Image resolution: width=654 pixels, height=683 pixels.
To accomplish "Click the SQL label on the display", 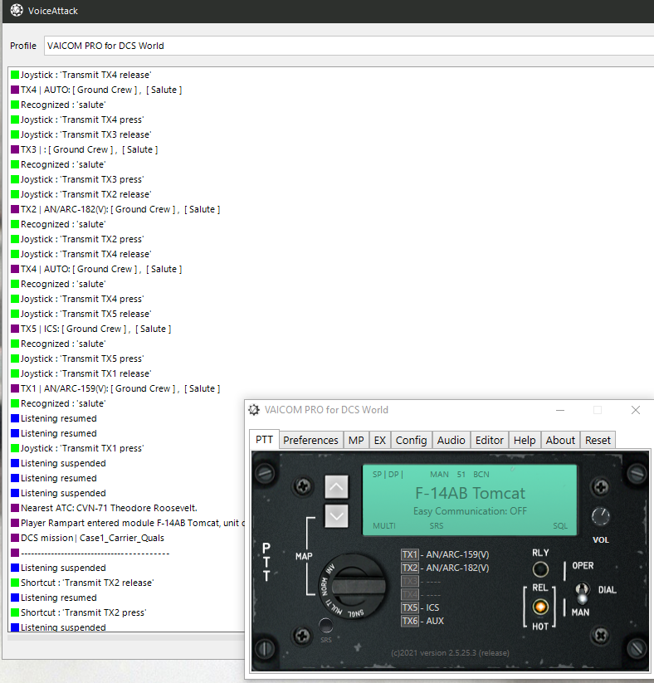I will pos(560,526).
